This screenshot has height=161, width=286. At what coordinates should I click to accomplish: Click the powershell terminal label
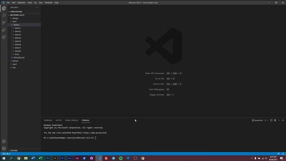[257, 120]
